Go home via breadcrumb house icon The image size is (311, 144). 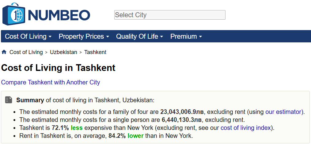click(4, 52)
